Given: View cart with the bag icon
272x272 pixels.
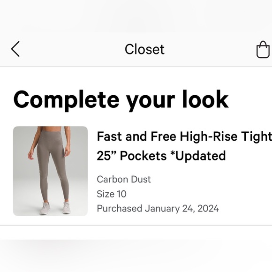Looking at the screenshot, I should [263, 49].
